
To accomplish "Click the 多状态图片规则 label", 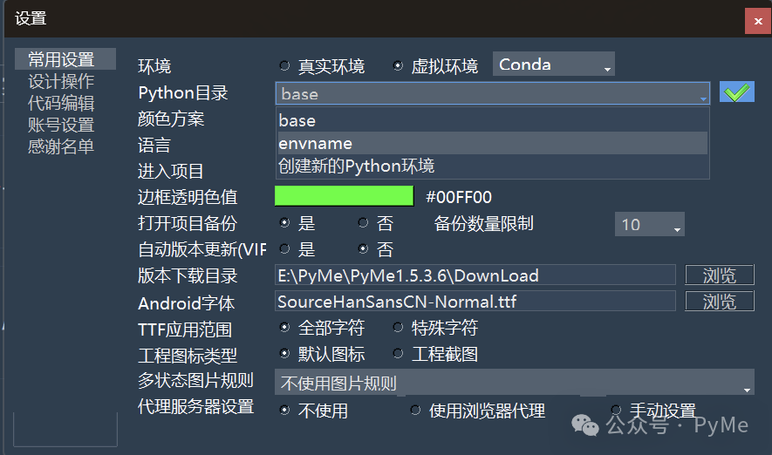I will pyautogui.click(x=196, y=380).
